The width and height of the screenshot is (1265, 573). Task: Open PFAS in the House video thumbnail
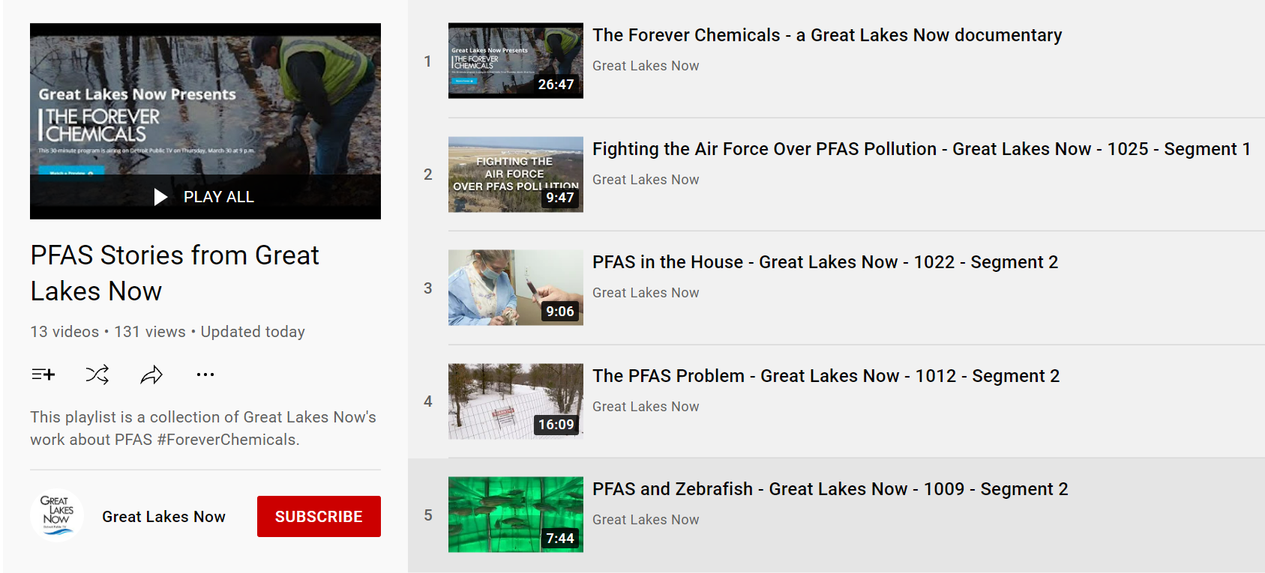(516, 288)
